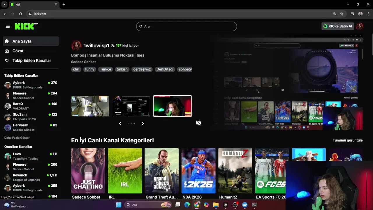Bookmark this page with star icon
This screenshot has height=210, width=373.
tap(342, 14)
